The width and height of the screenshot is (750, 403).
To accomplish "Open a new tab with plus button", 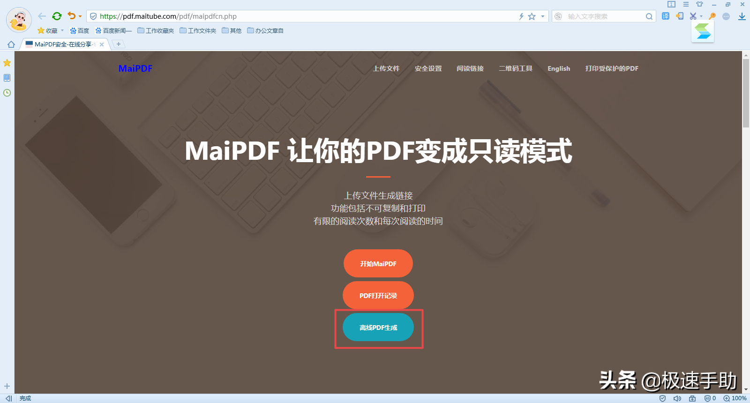I will point(119,44).
